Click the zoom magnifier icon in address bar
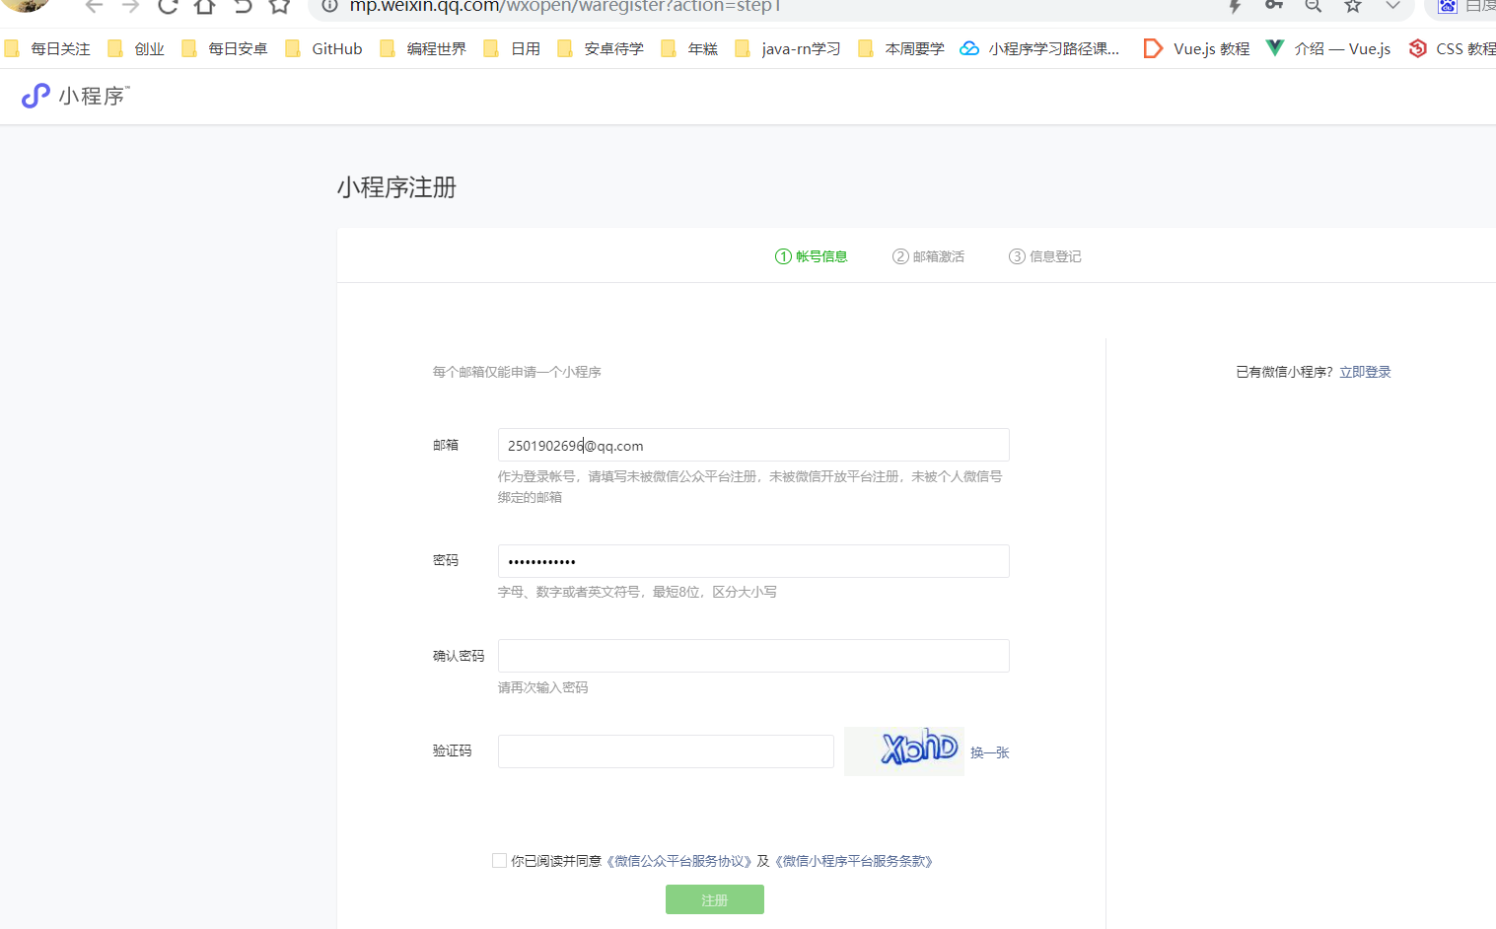Viewport: 1496px width, 929px height. pos(1314,6)
